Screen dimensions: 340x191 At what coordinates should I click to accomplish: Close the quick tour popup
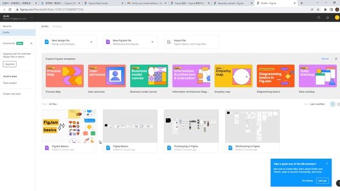[x=327, y=163]
